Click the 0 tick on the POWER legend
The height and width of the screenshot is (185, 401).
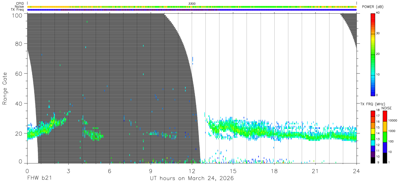tap(377, 95)
